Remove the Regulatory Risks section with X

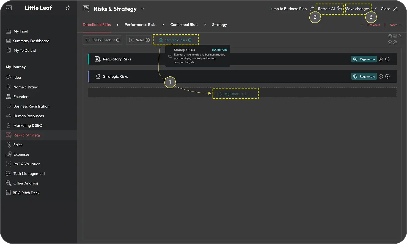pyautogui.click(x=387, y=59)
